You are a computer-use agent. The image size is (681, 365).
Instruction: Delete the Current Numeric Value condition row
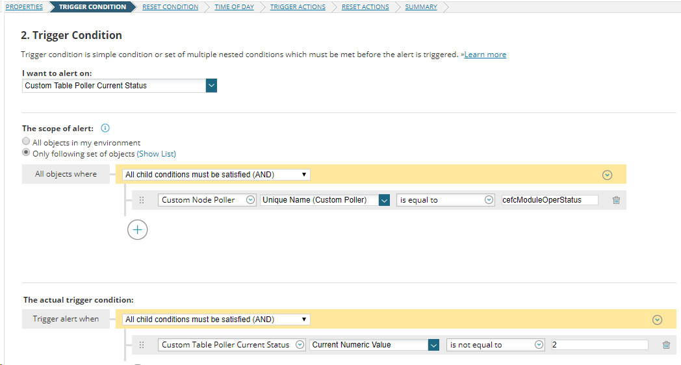click(666, 345)
